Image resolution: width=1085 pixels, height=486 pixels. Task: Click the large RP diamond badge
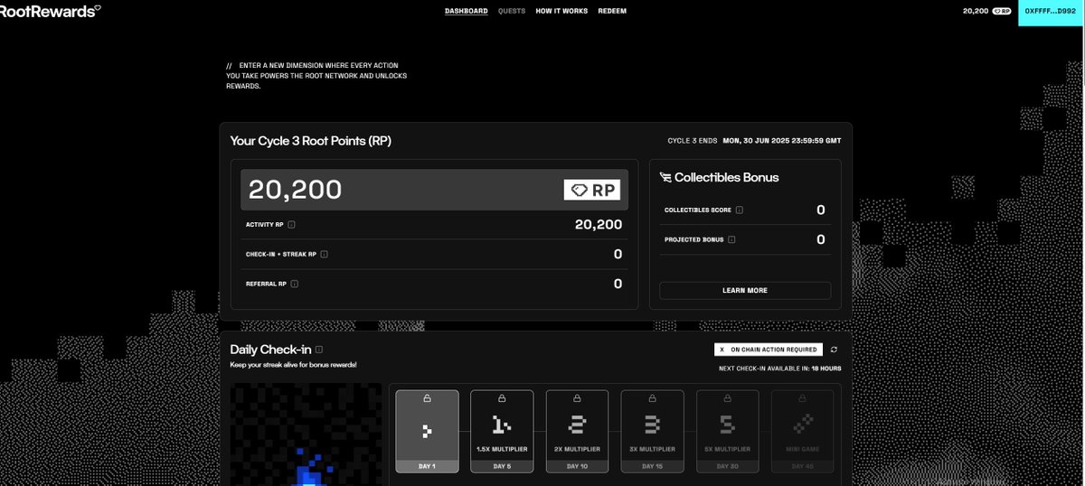592,190
